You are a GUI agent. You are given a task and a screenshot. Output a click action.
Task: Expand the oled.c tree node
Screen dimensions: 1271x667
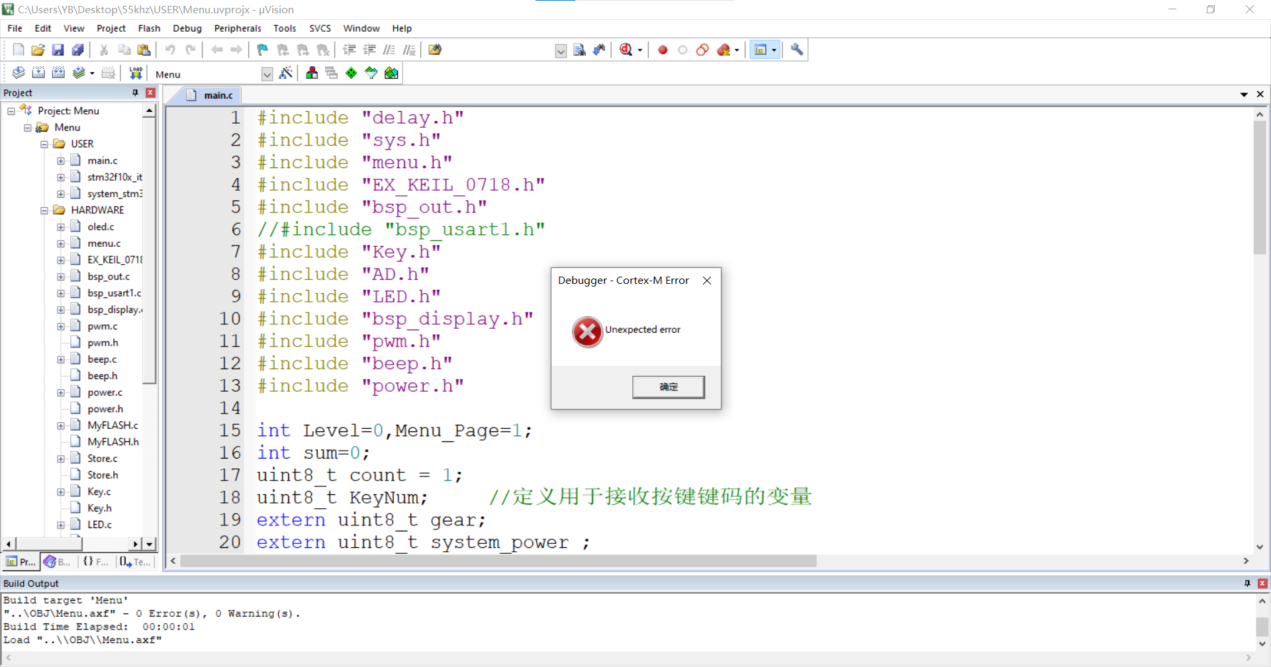(61, 227)
